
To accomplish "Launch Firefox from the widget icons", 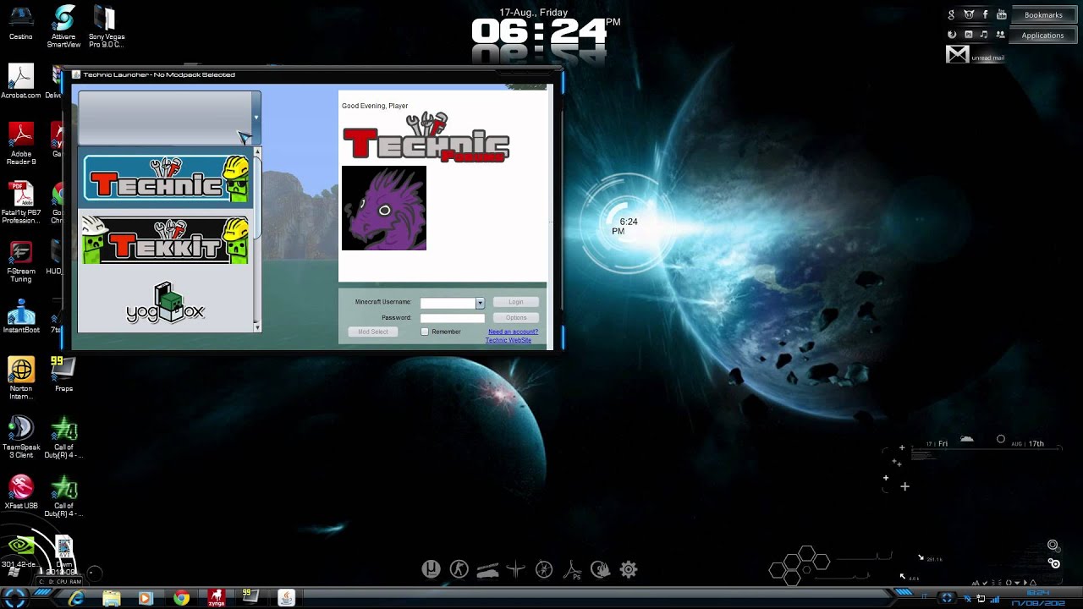I will [x=952, y=35].
